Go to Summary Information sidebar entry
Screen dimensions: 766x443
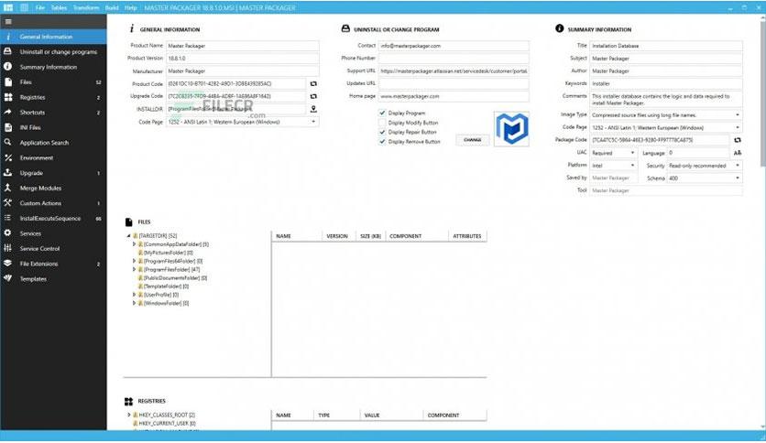pyautogui.click(x=53, y=67)
